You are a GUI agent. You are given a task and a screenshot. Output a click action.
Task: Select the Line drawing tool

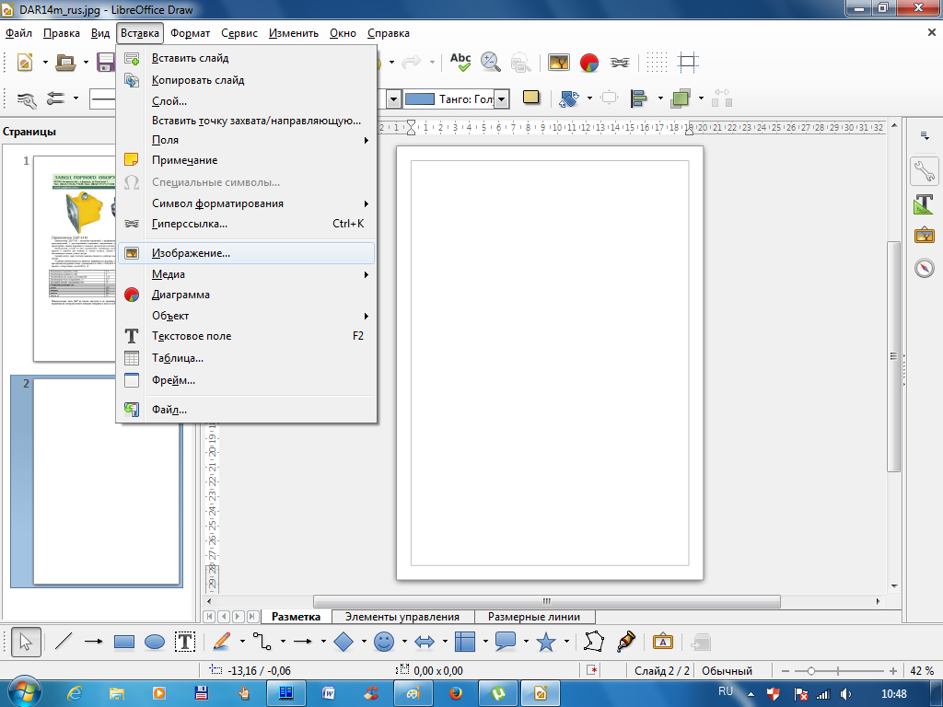[63, 642]
